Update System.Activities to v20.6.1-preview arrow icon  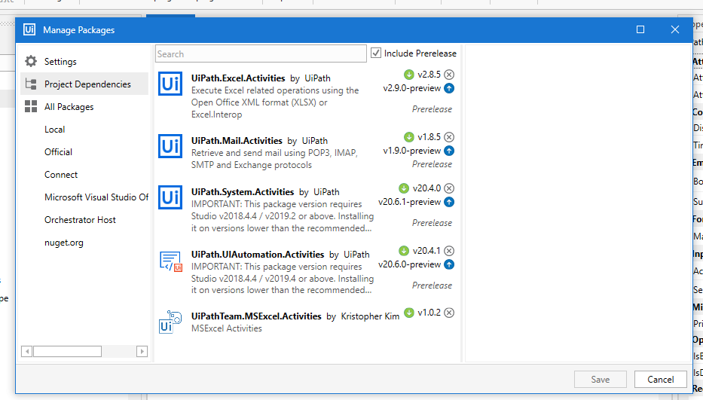point(449,202)
